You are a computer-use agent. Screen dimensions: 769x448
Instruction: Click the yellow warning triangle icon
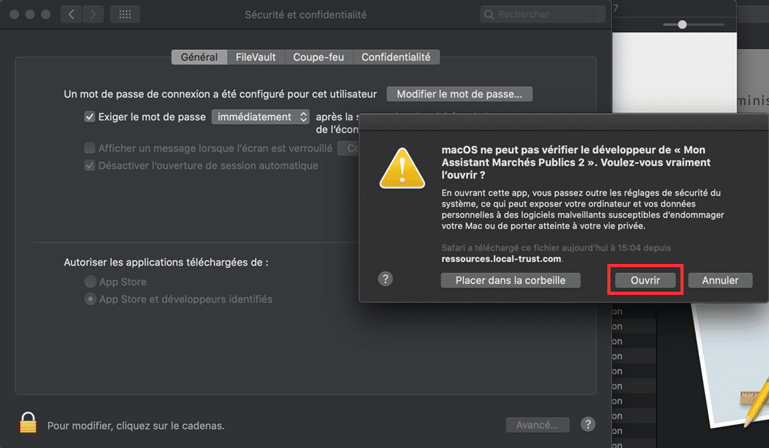(402, 169)
